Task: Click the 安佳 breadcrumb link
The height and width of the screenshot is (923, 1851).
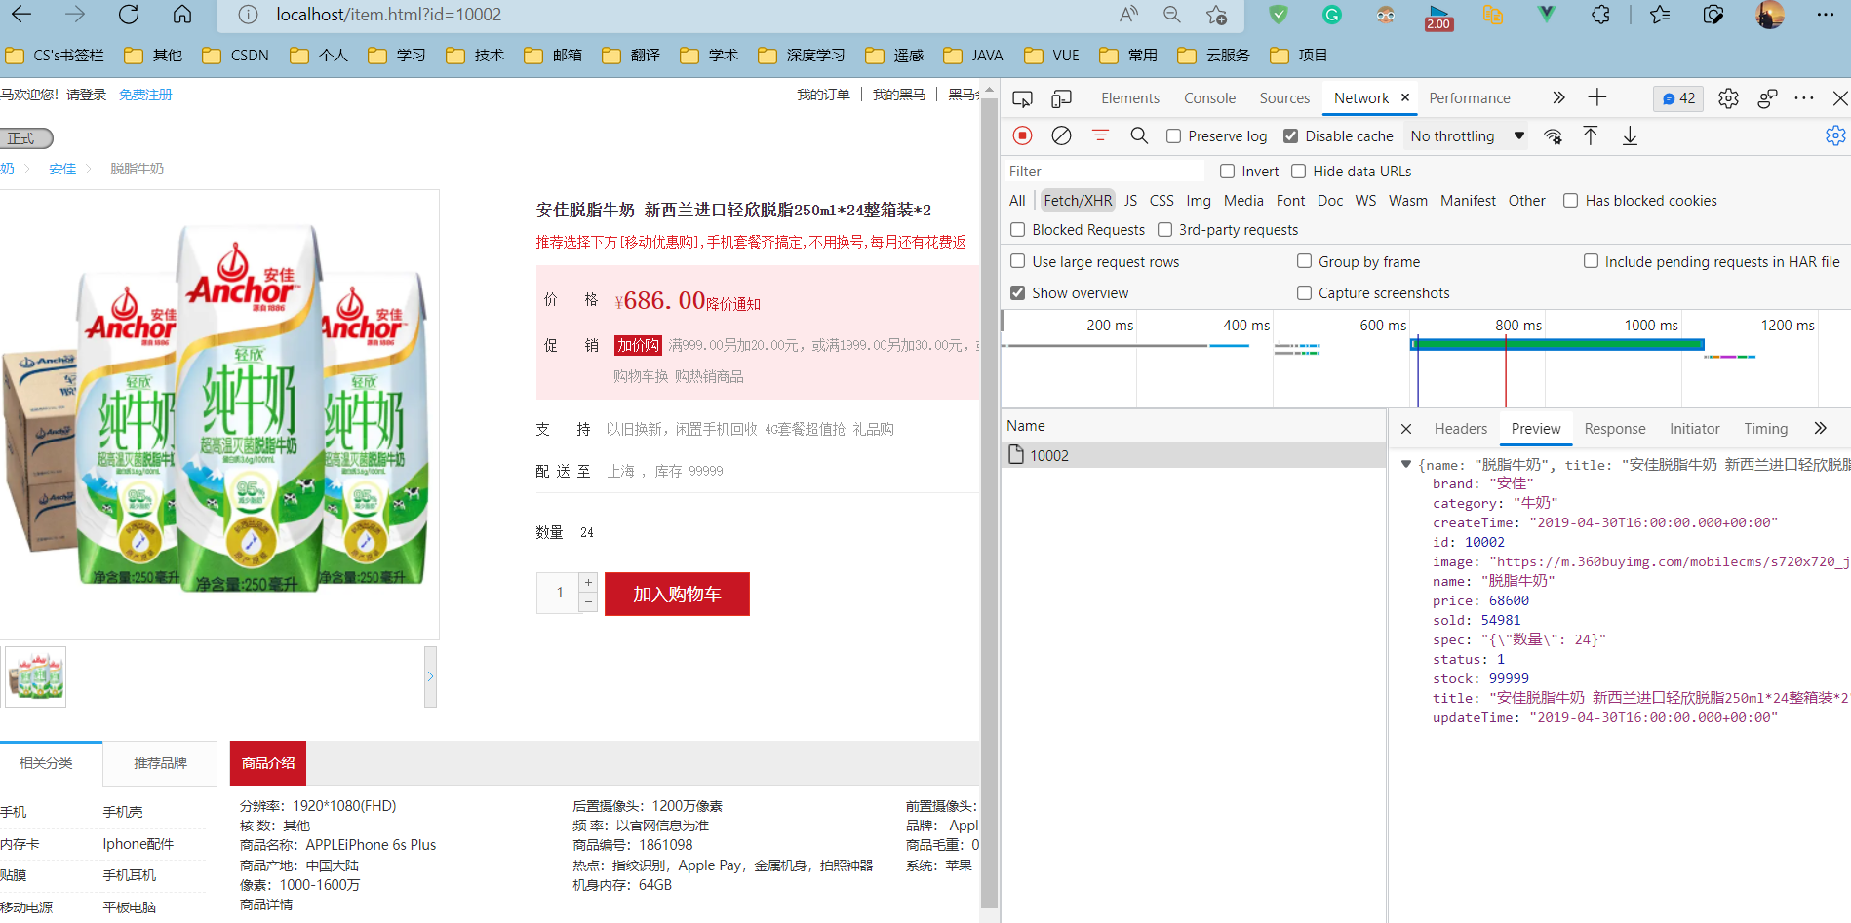Action: [x=62, y=169]
